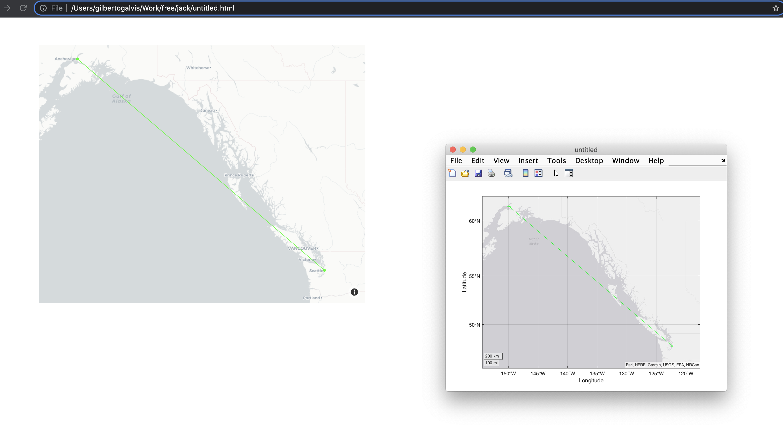Toggle the bookmark star for this page
This screenshot has width=783, height=427.
tap(775, 8)
